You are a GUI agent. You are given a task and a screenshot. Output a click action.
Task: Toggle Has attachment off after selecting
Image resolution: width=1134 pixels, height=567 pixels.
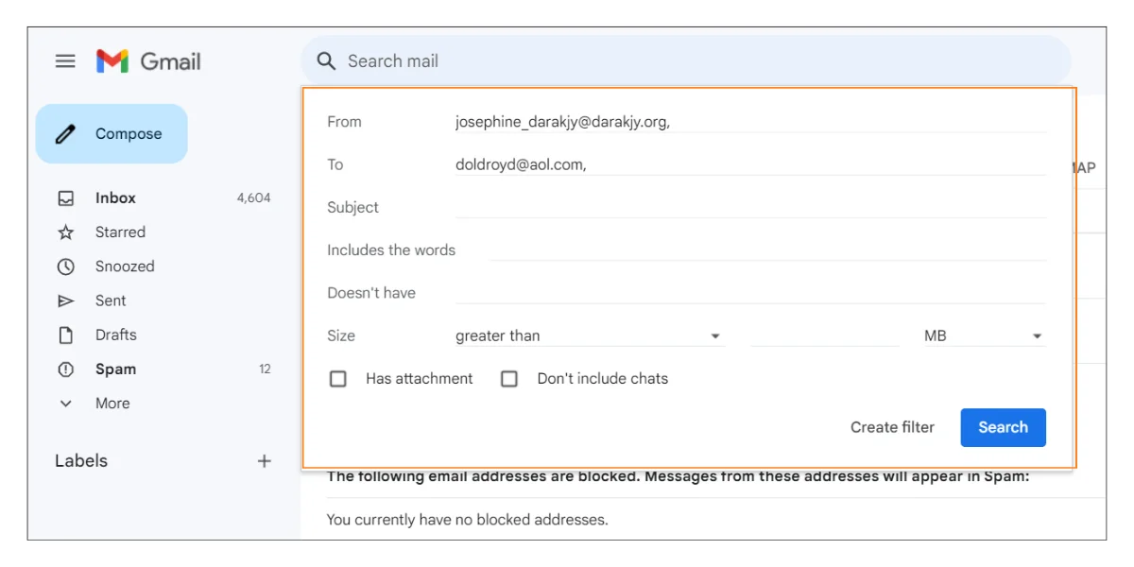(x=336, y=378)
